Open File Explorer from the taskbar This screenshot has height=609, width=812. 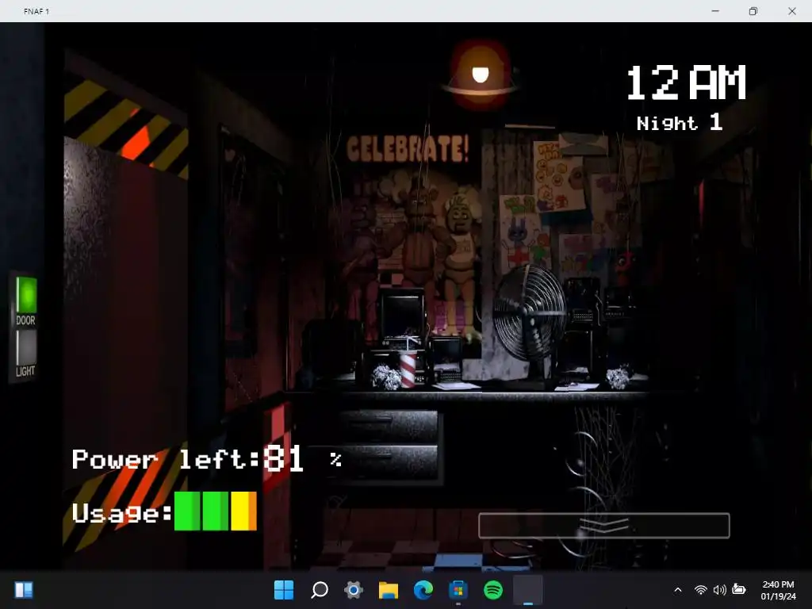click(x=389, y=590)
